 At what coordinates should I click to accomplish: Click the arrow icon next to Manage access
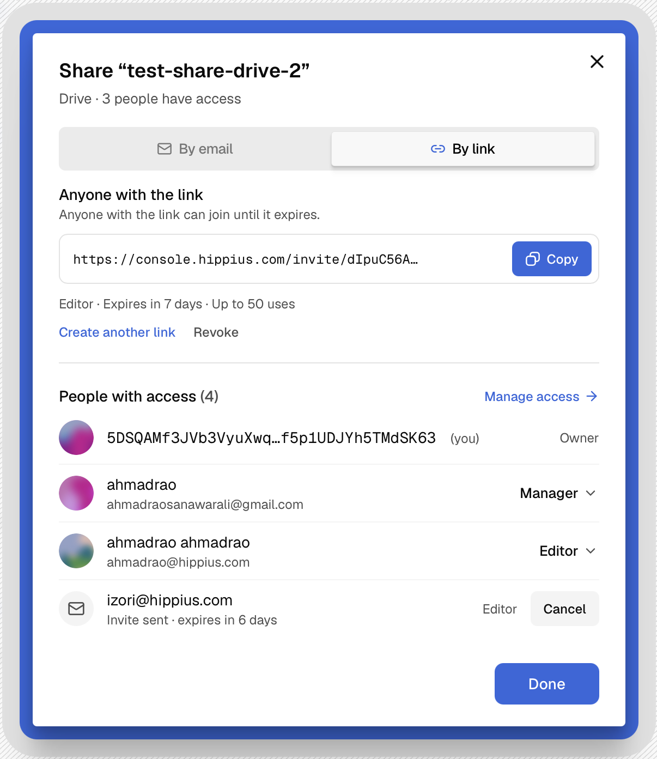(592, 396)
